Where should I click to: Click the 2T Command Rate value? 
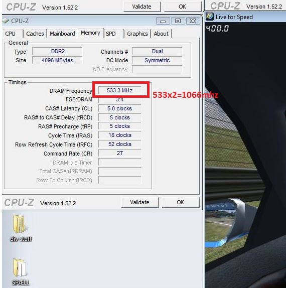(x=120, y=153)
